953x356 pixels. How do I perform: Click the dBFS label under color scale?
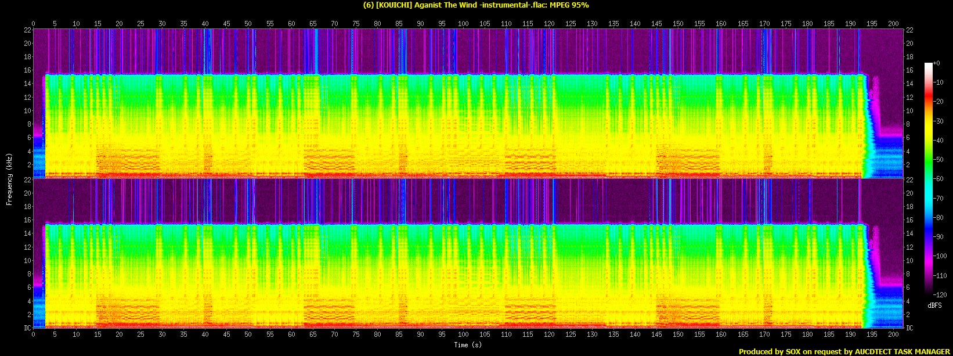pyautogui.click(x=934, y=305)
